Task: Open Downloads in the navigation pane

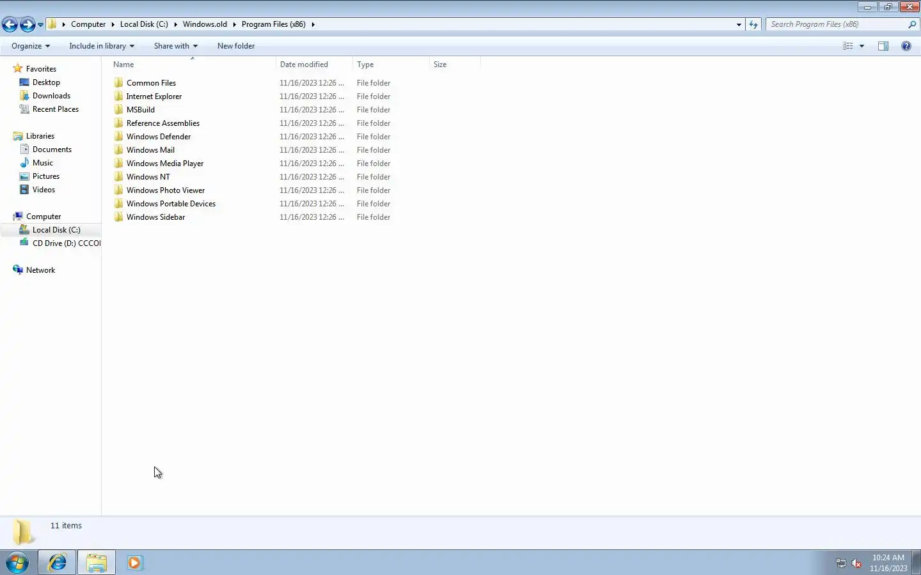Action: [51, 96]
